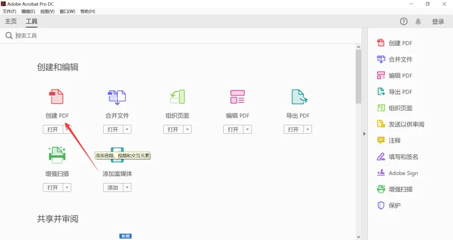Viewport: 453px width, 240px height.
Task: Click 打开 button under 组织页面
Action: point(173,129)
